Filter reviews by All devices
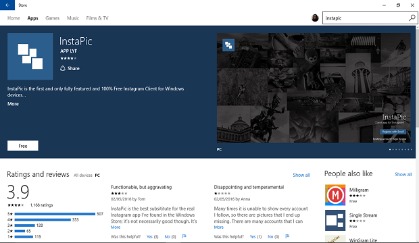 tap(83, 175)
